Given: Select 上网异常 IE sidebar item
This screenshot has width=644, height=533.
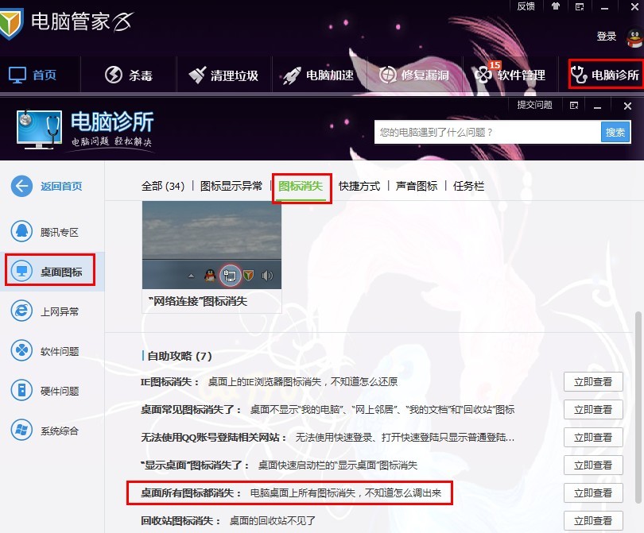Looking at the screenshot, I should [x=45, y=311].
